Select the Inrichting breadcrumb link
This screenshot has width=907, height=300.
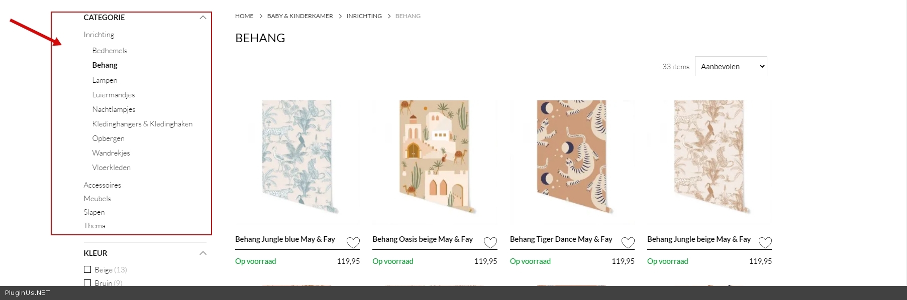(364, 16)
